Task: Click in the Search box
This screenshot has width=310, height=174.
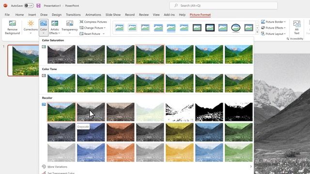Action: click(x=223, y=5)
